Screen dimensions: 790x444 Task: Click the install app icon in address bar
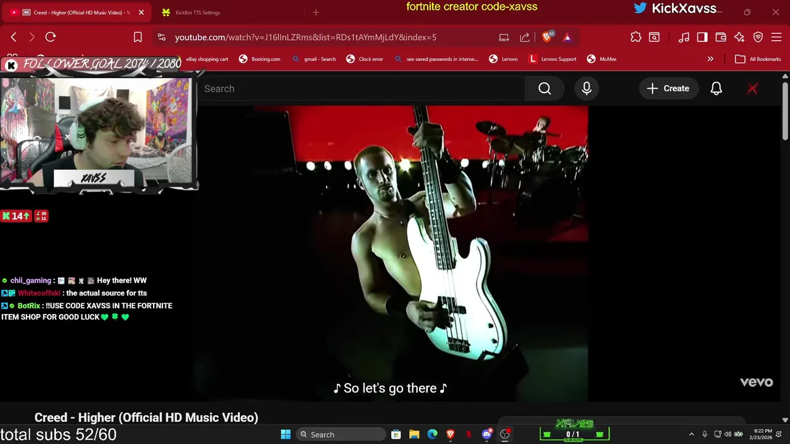pyautogui.click(x=504, y=37)
